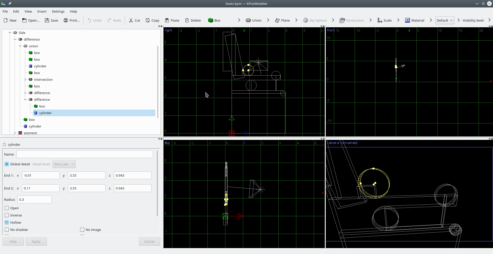Toggle the Global detail checkbox
This screenshot has width=493, height=254.
click(7, 164)
